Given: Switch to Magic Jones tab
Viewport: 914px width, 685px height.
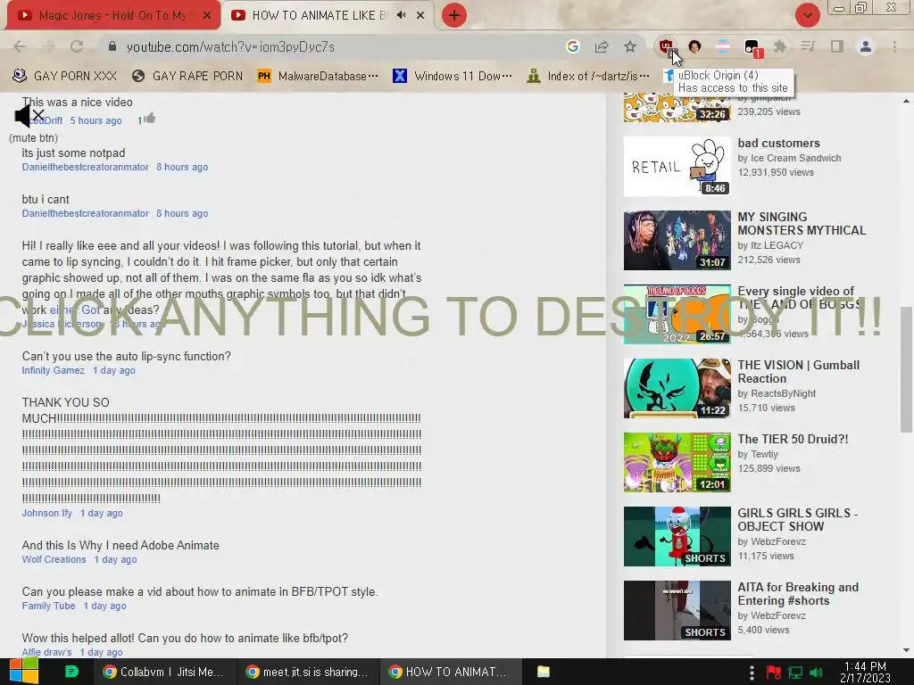Looking at the screenshot, I should (x=113, y=15).
